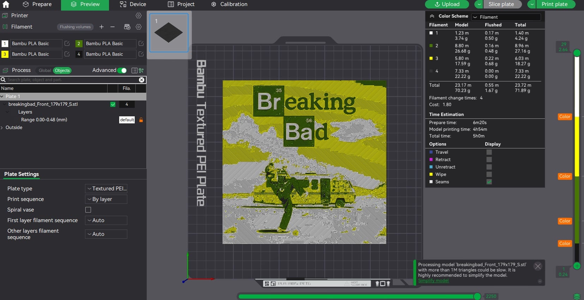The width and height of the screenshot is (584, 300).
Task: Open Plate type dropdown
Action: (x=106, y=189)
